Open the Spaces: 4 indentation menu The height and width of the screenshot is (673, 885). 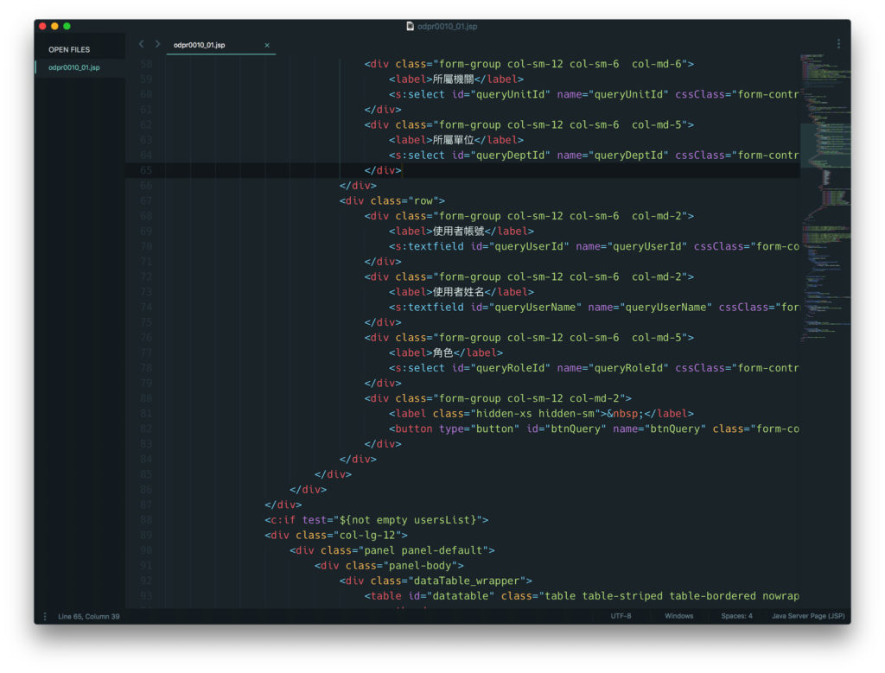736,616
